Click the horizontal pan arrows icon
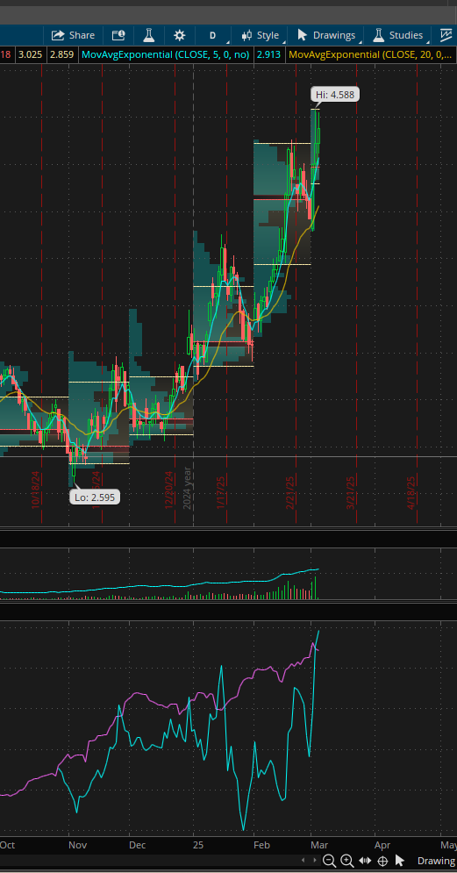 pyautogui.click(x=365, y=861)
